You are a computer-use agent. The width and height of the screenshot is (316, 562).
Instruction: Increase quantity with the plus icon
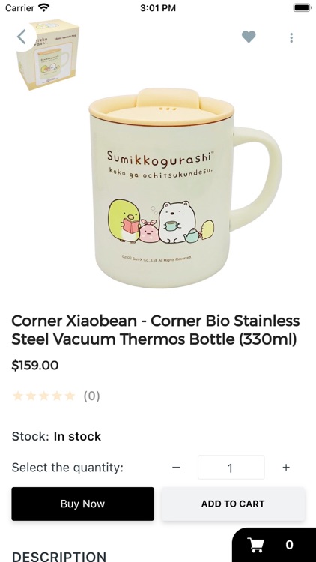point(286,468)
